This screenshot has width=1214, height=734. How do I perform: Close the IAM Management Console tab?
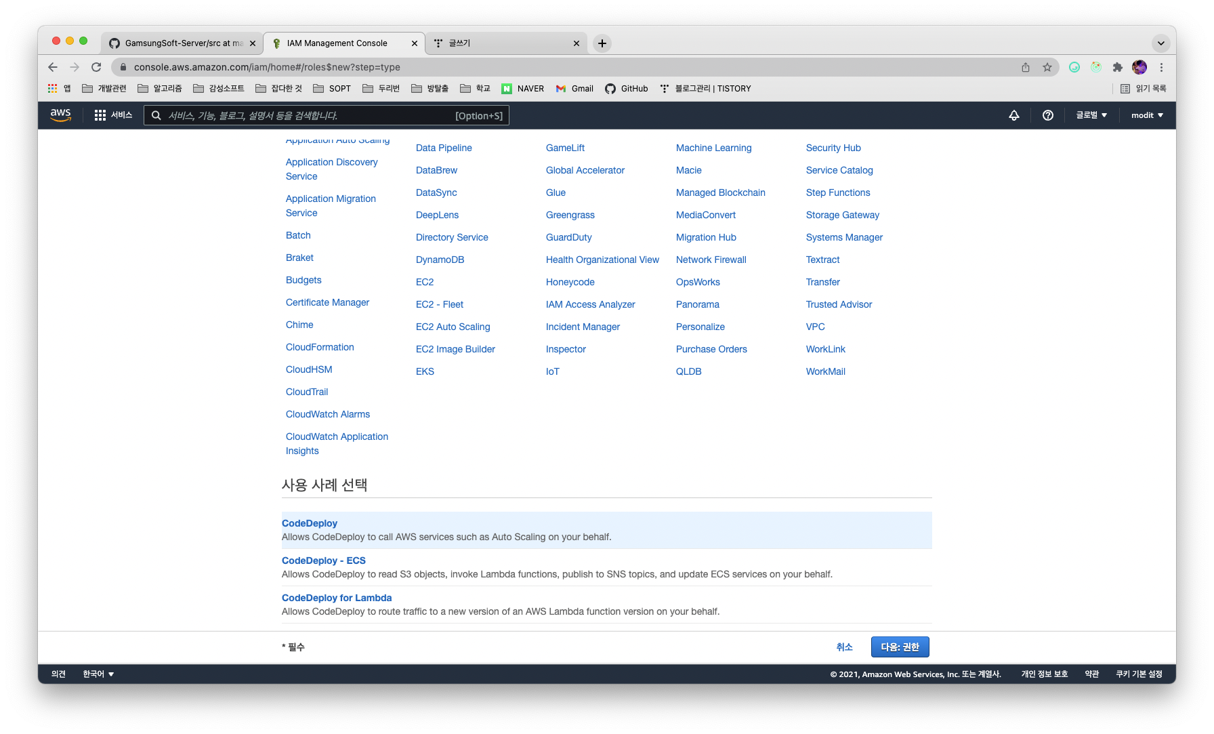pyautogui.click(x=415, y=43)
